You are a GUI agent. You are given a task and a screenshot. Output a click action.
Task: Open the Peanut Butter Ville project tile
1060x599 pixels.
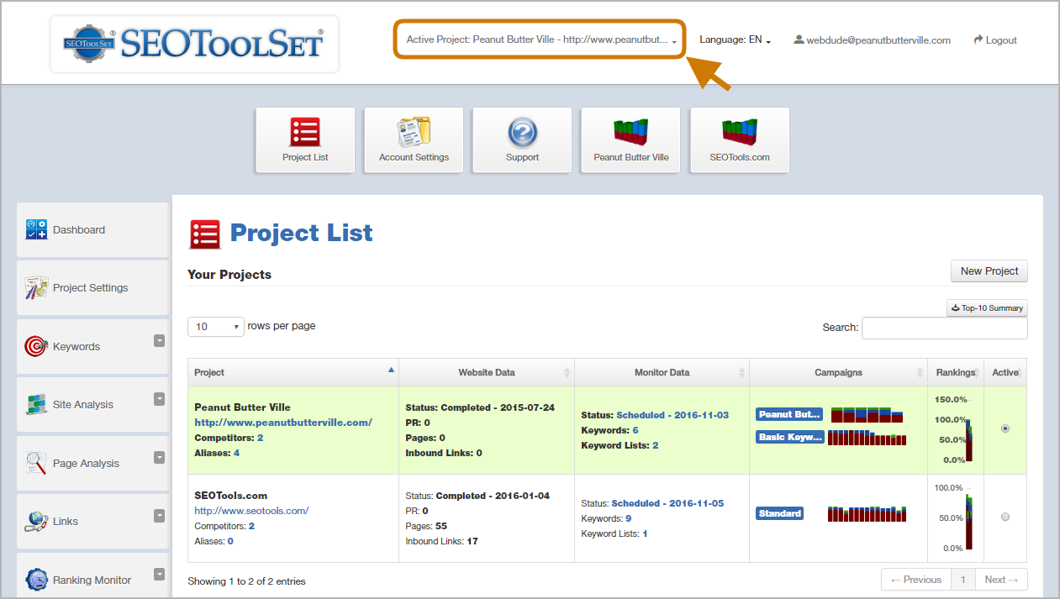tap(630, 139)
